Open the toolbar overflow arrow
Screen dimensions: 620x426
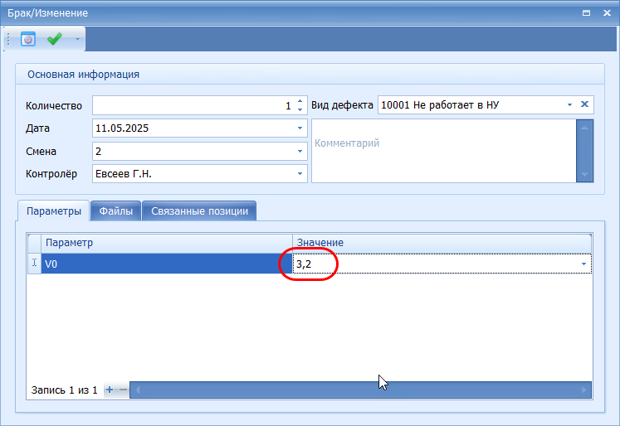77,39
